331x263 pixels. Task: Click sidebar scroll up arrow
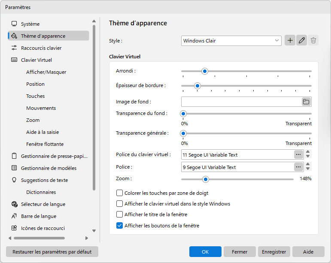coord(94,21)
